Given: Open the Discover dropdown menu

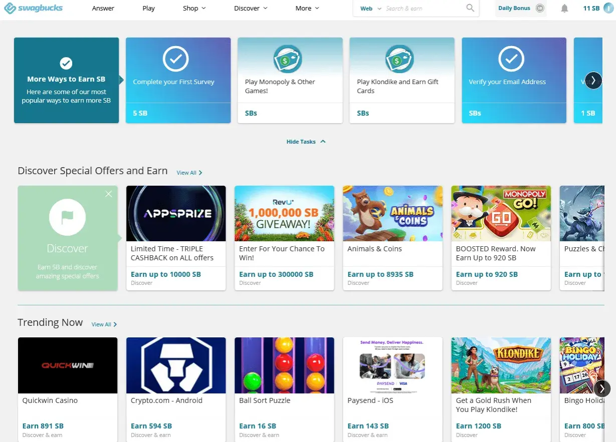Looking at the screenshot, I should point(251,8).
